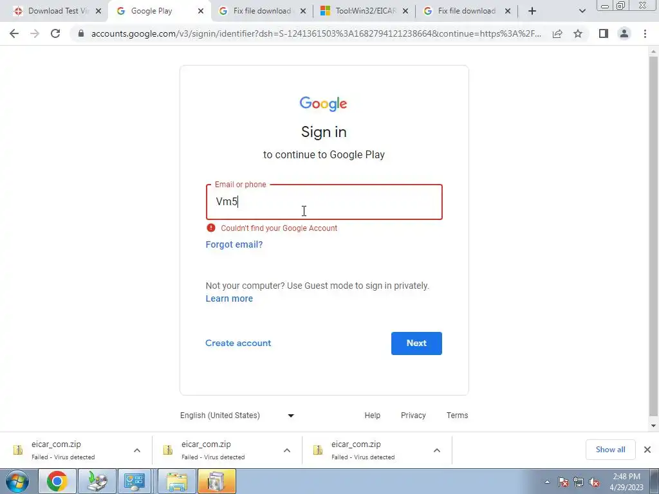Open site info via the lock icon
659x494 pixels.
pyautogui.click(x=81, y=33)
